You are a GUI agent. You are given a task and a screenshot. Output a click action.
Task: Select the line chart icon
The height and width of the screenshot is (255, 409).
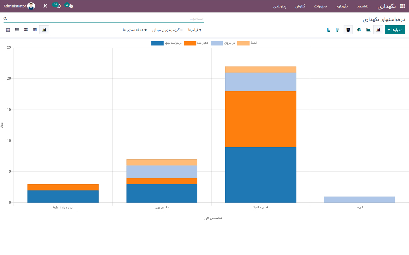pyautogui.click(x=368, y=30)
